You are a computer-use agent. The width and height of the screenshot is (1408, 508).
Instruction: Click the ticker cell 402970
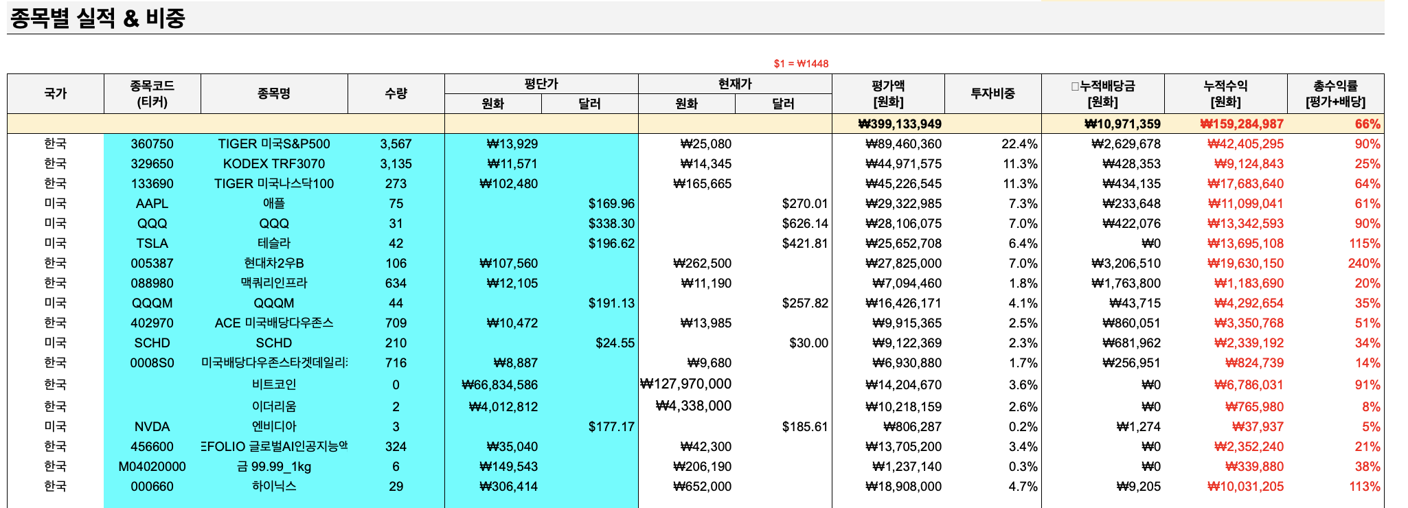pos(152,323)
